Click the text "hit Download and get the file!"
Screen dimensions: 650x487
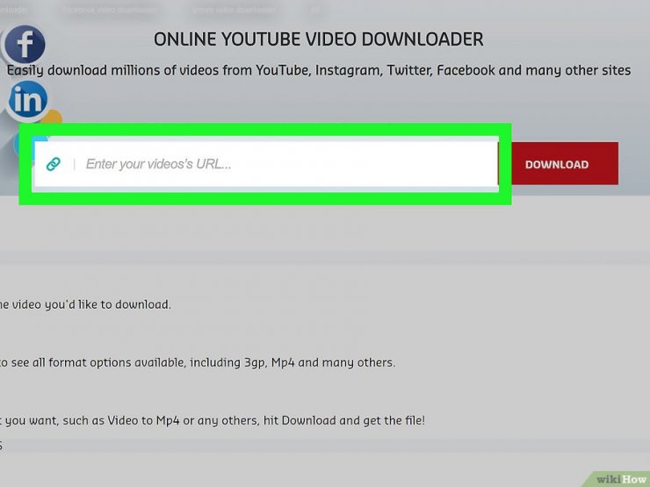(344, 420)
